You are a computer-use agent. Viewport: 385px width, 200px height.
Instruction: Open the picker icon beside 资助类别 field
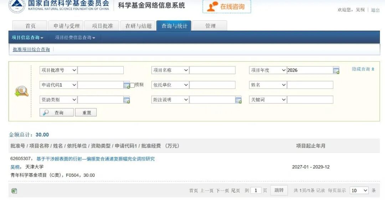tap(127, 100)
